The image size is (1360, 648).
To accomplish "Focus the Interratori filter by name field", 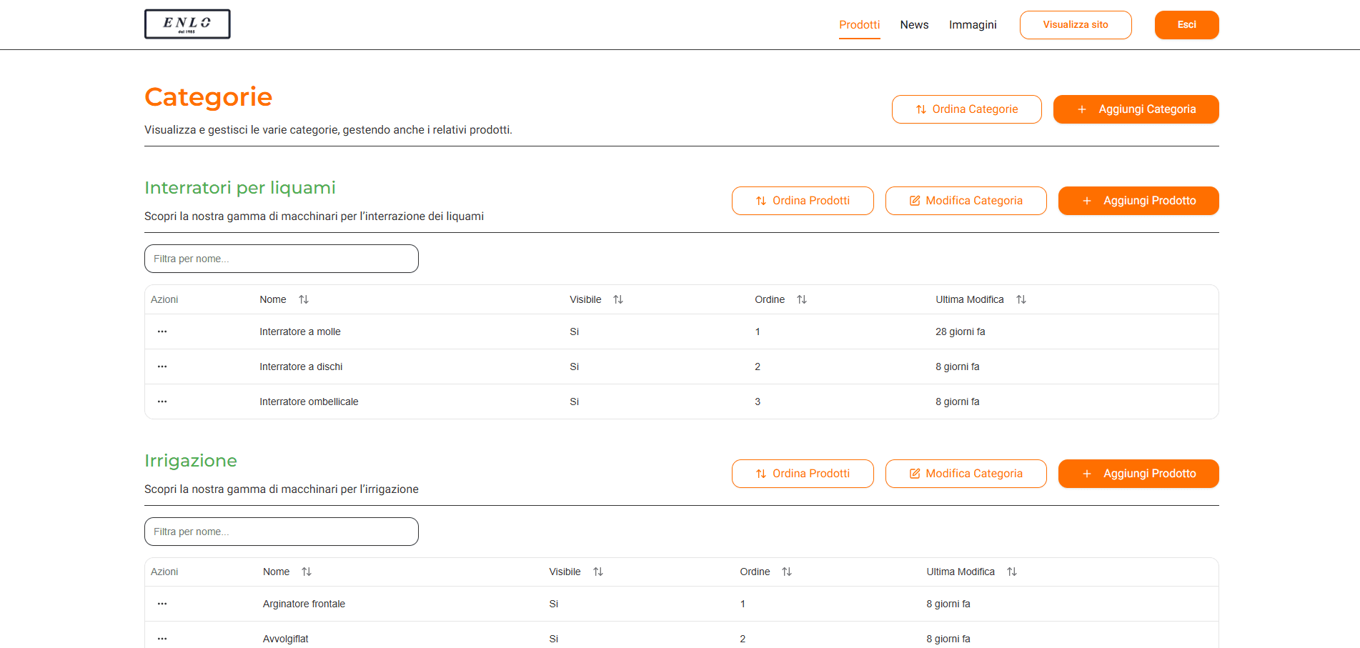I will coord(281,259).
